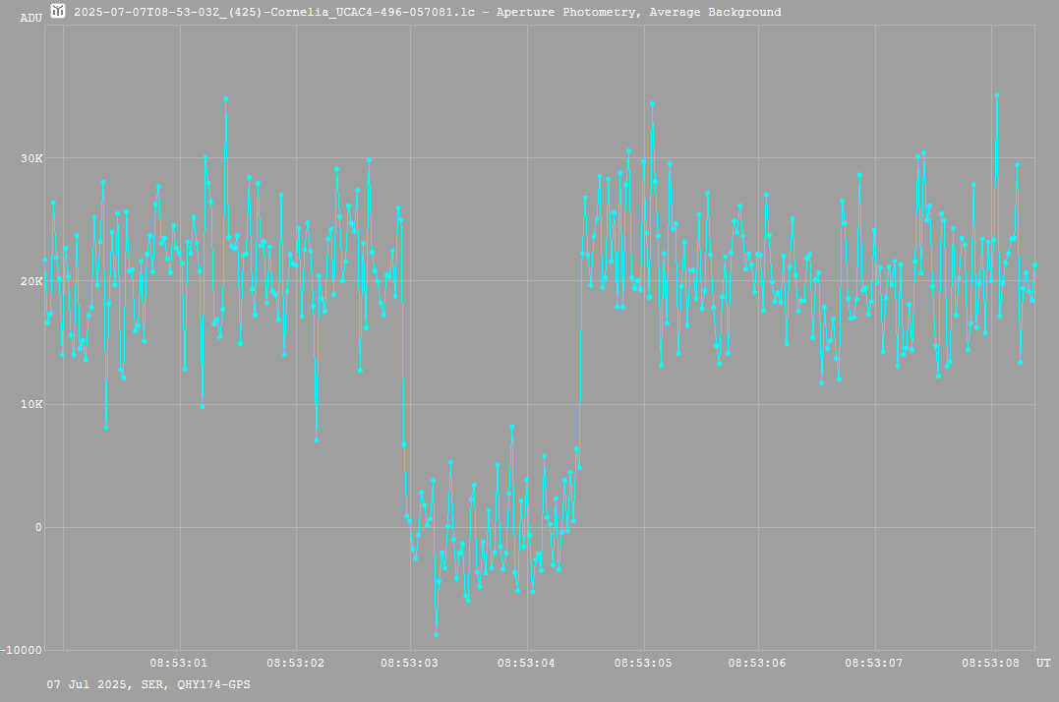Click the 08:53:06 time axis label
Viewport: 1059px width, 702px height.
759,663
